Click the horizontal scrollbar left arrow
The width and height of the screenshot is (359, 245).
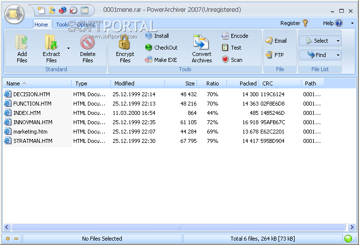(x=7, y=227)
